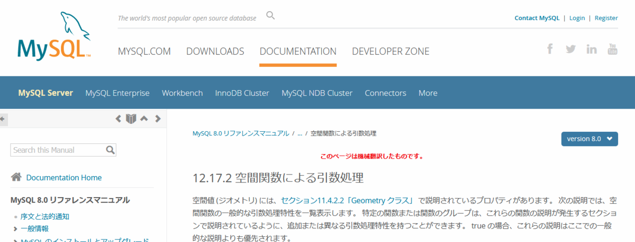Expand the 一般情報 tree item arrow
This screenshot has height=242, width=635.
tap(15, 228)
